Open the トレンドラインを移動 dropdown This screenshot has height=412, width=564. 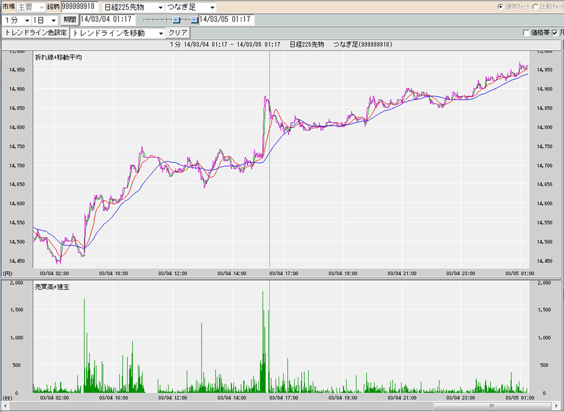[118, 33]
